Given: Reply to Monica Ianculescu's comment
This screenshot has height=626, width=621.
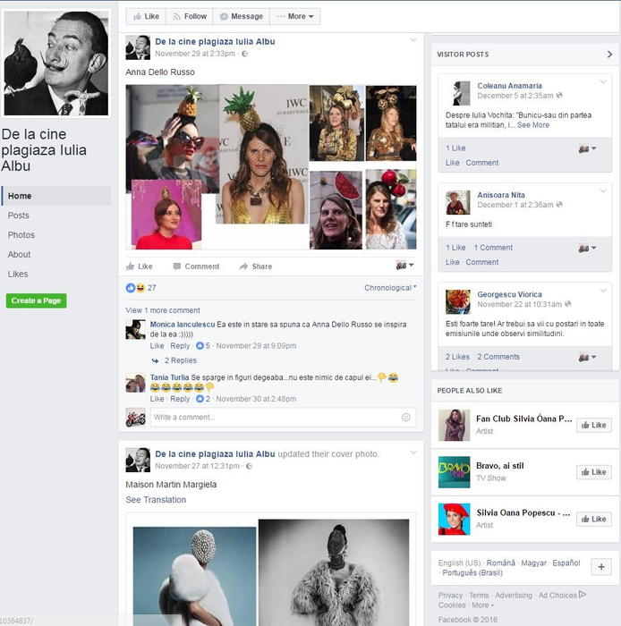Looking at the screenshot, I should [180, 346].
